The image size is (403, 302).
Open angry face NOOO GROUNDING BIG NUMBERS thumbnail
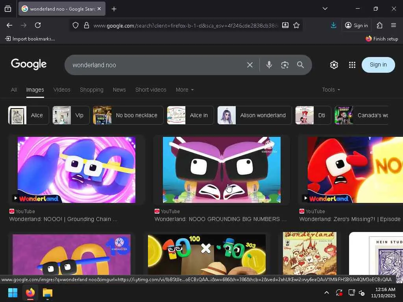pos(222,170)
